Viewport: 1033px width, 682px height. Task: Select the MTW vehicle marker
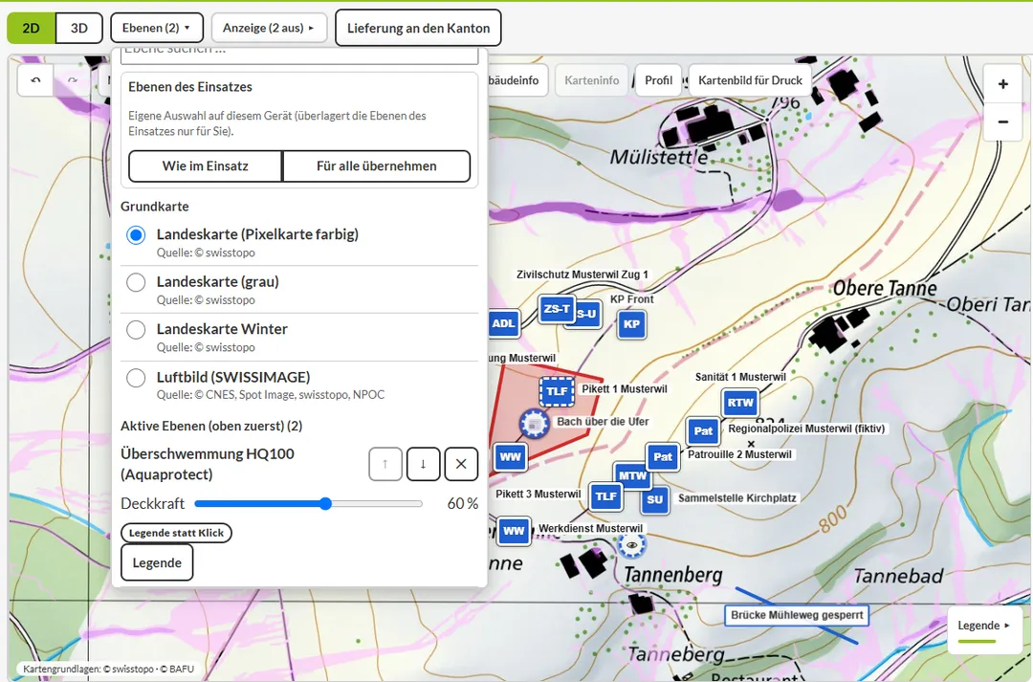coord(632,474)
